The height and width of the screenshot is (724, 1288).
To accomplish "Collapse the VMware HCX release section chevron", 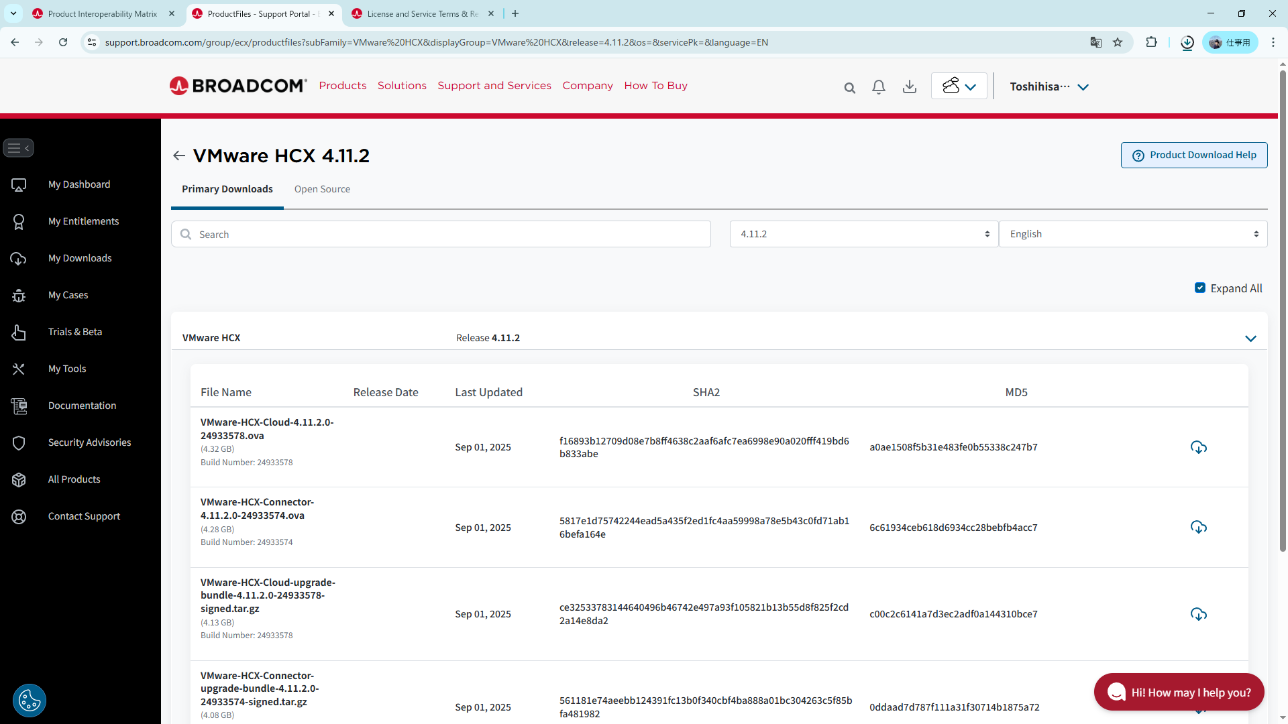I will point(1250,339).
